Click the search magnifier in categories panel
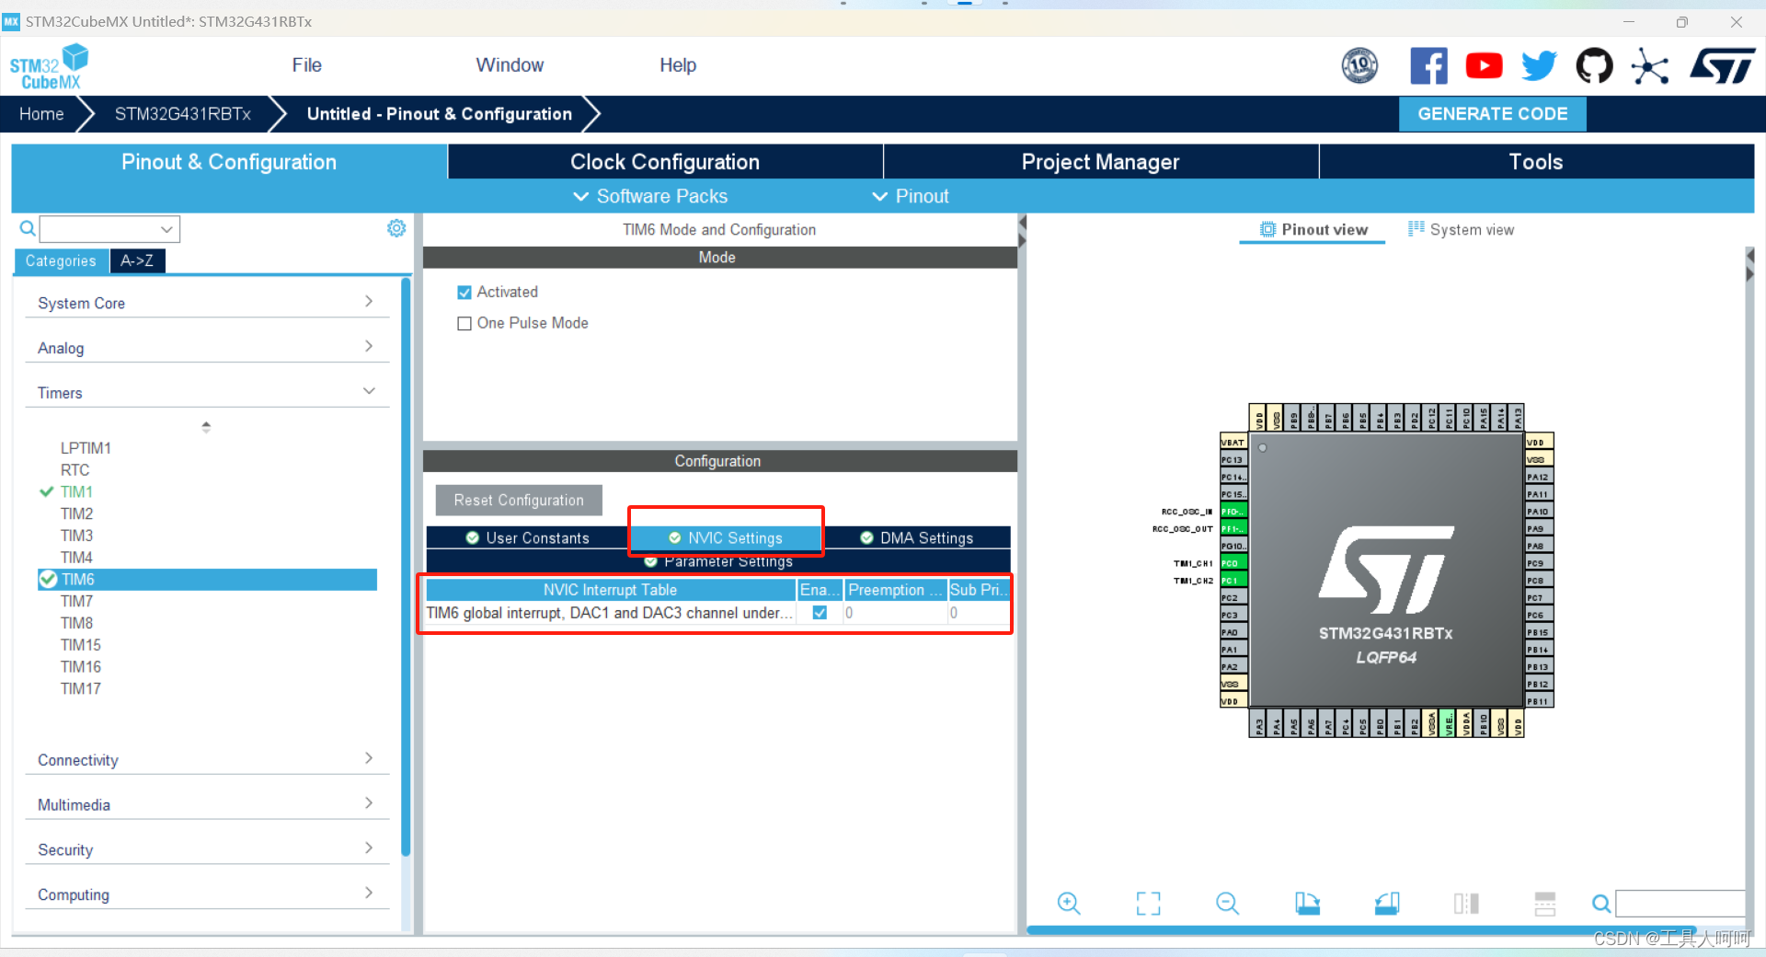This screenshot has height=957, width=1766. pyautogui.click(x=28, y=228)
